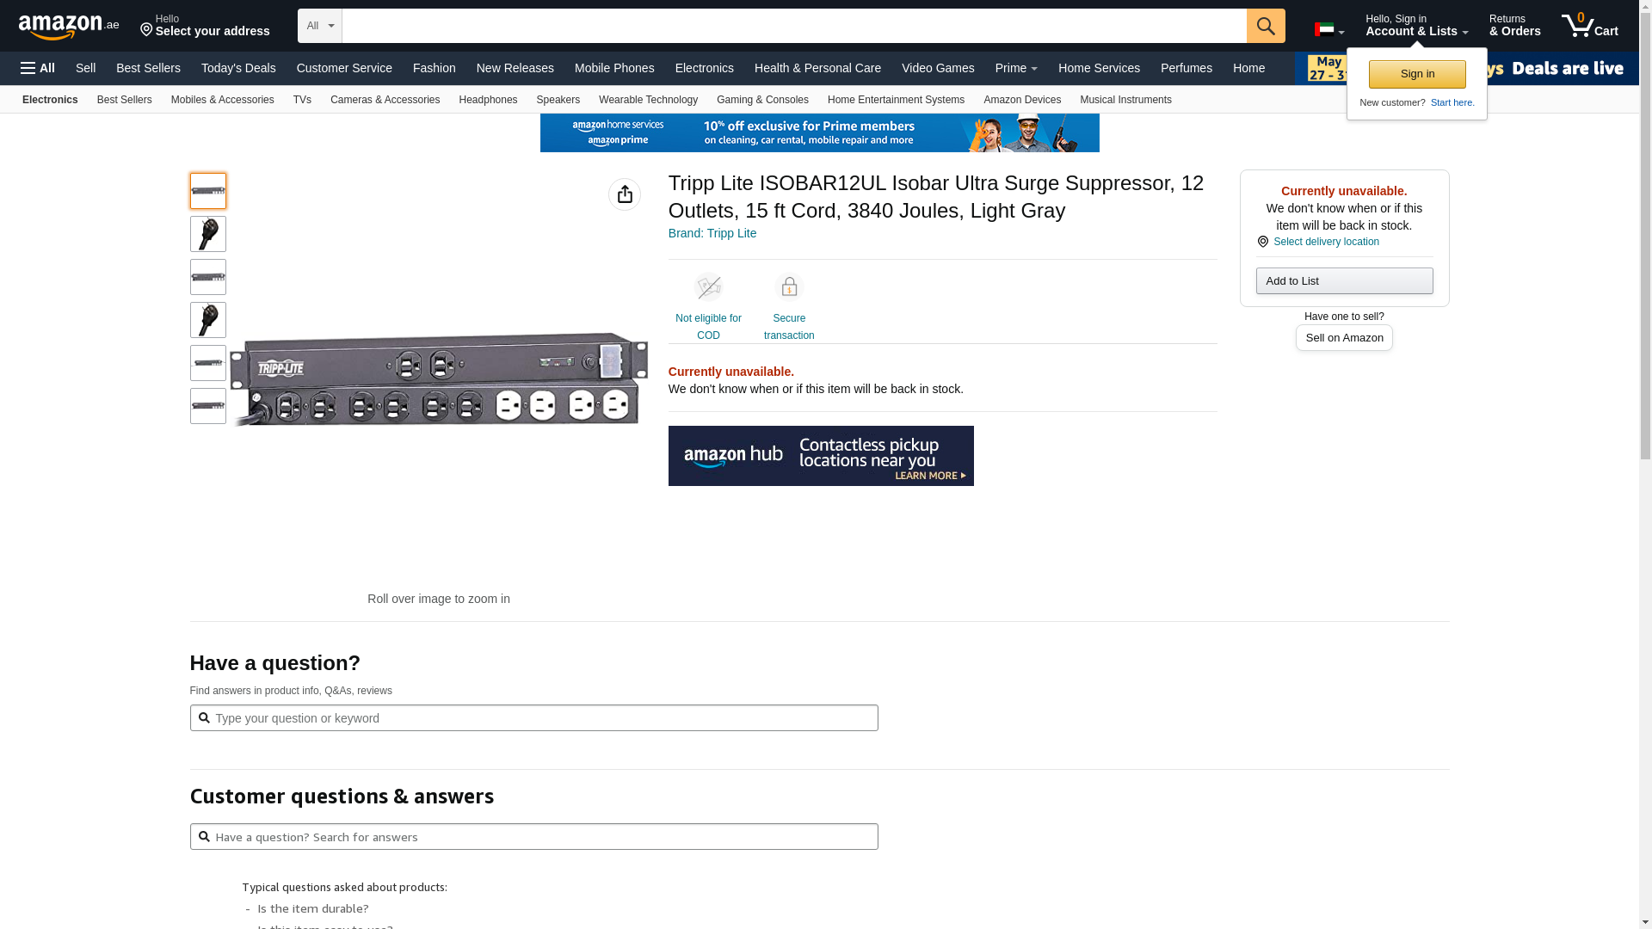Expand the Prime navigation dropdown
The height and width of the screenshot is (929, 1652).
coord(1015,68)
